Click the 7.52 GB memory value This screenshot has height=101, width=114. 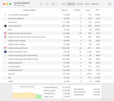(66, 52)
